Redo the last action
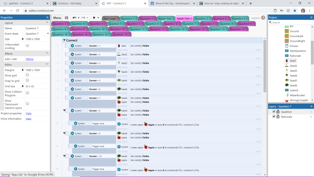The height and width of the screenshot is (177, 314). point(83,18)
